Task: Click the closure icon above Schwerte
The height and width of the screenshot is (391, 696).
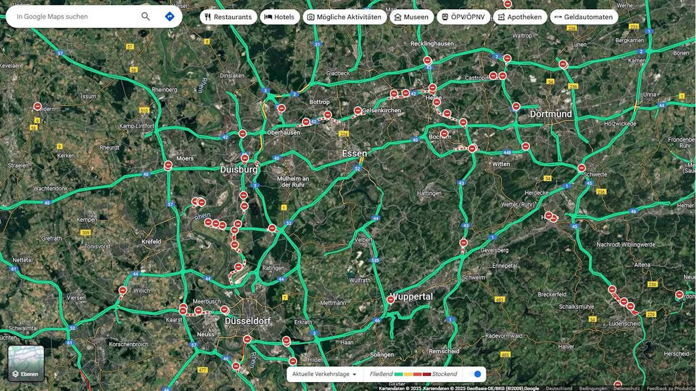Action: pos(581,167)
